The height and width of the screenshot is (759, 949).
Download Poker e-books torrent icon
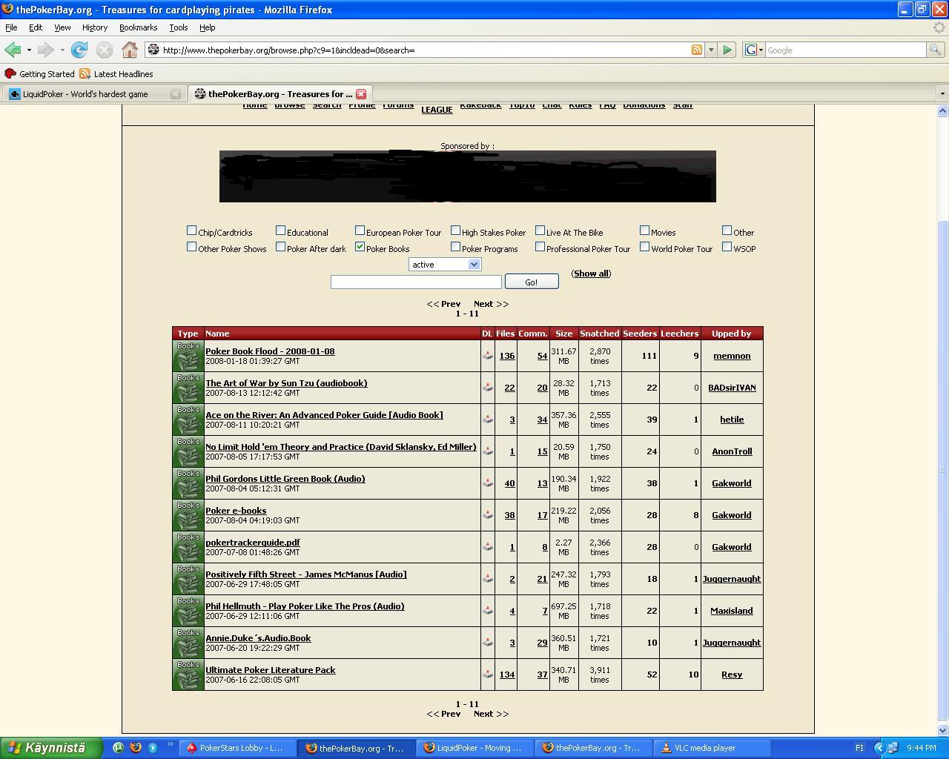(x=488, y=514)
